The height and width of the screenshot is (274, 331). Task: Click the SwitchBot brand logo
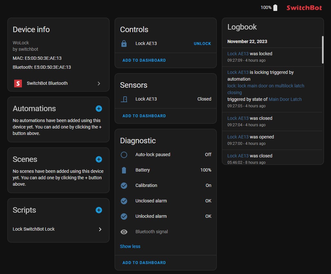(304, 8)
